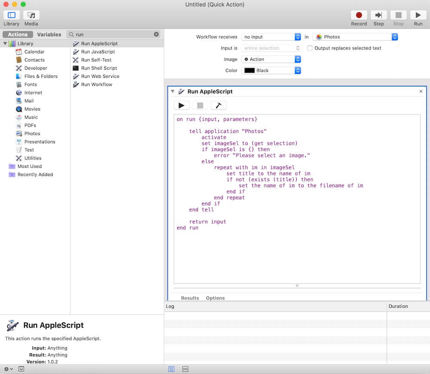Select the Photos category in library
The width and height of the screenshot is (430, 374).
tap(32, 133)
